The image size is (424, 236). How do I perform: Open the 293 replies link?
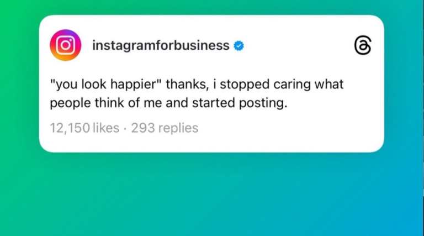[165, 128]
